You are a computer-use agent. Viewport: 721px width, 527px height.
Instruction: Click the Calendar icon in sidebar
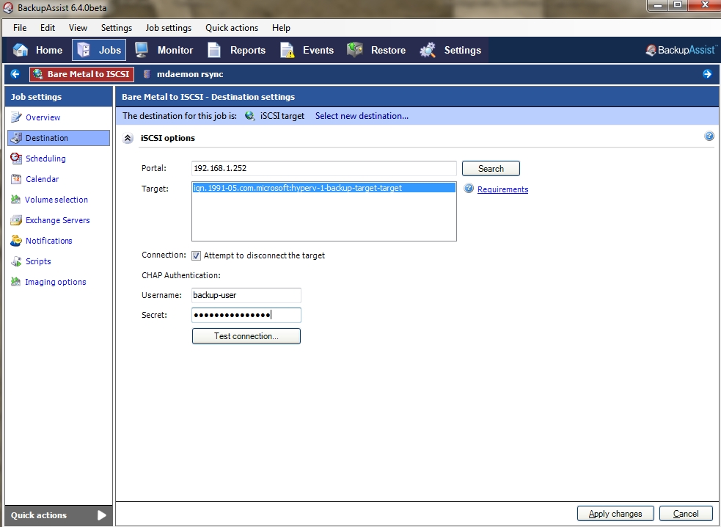click(16, 179)
